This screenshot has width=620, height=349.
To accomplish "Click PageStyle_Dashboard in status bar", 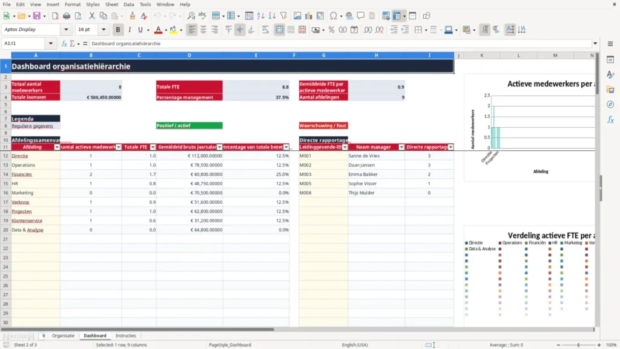I will click(x=229, y=345).
